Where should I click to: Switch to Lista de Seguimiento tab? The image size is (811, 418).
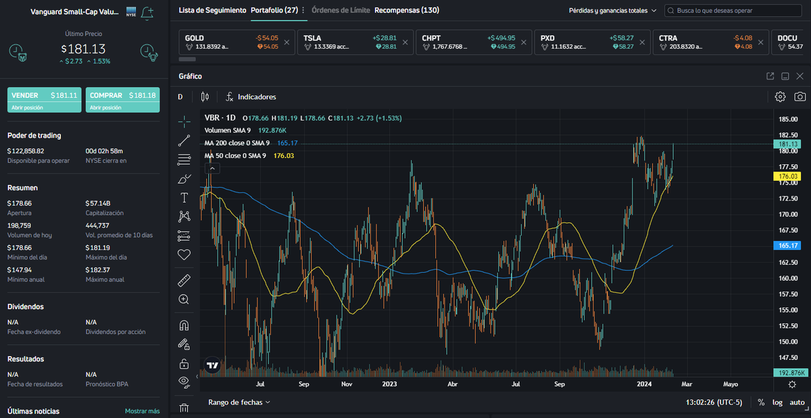212,10
